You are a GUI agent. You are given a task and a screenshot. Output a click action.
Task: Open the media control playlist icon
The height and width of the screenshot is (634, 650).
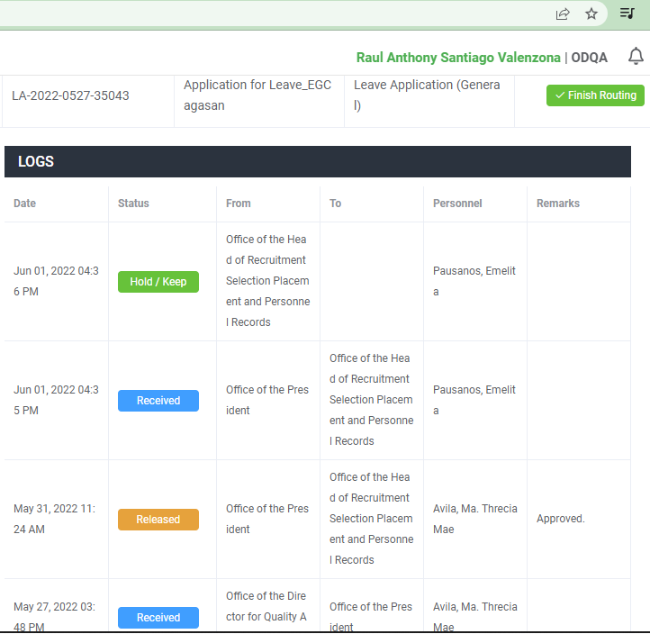coord(627,14)
